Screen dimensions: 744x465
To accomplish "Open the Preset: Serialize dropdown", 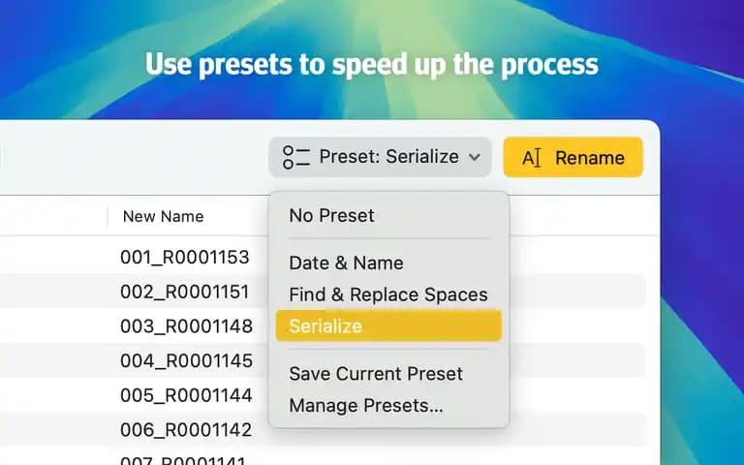I will click(x=380, y=157).
